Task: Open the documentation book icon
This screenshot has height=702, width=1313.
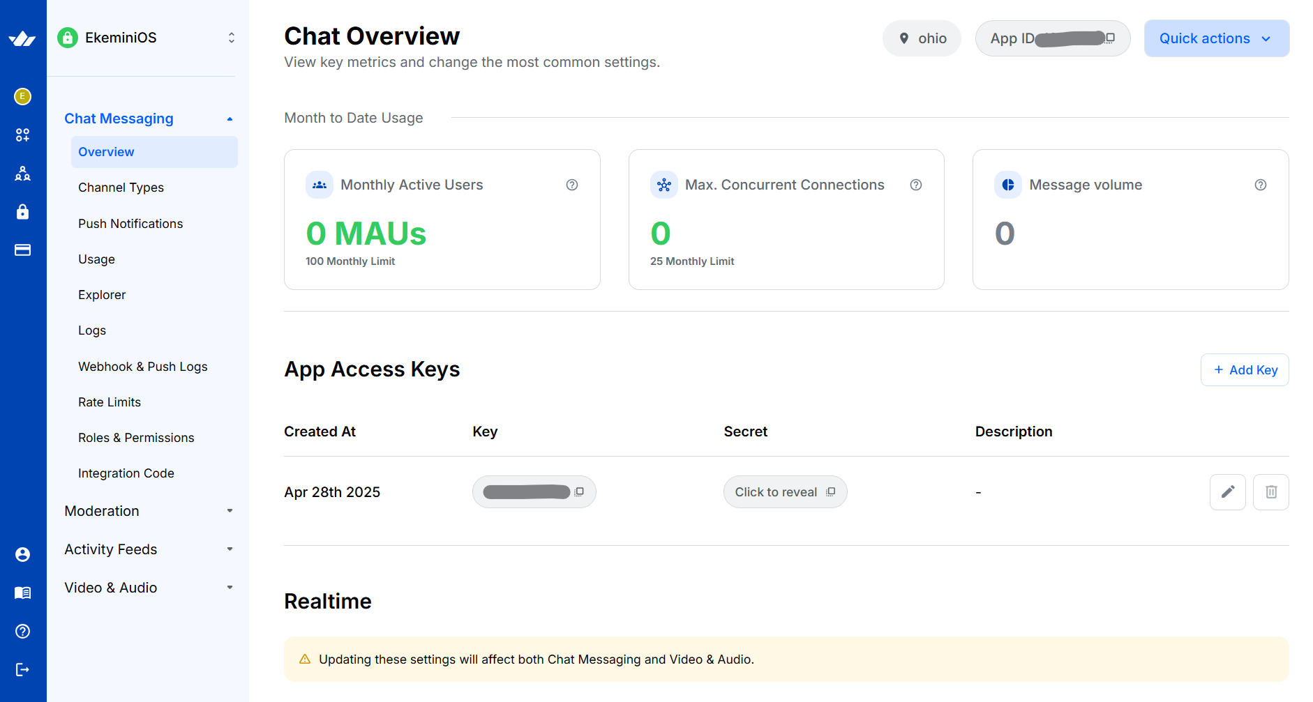Action: [x=23, y=593]
